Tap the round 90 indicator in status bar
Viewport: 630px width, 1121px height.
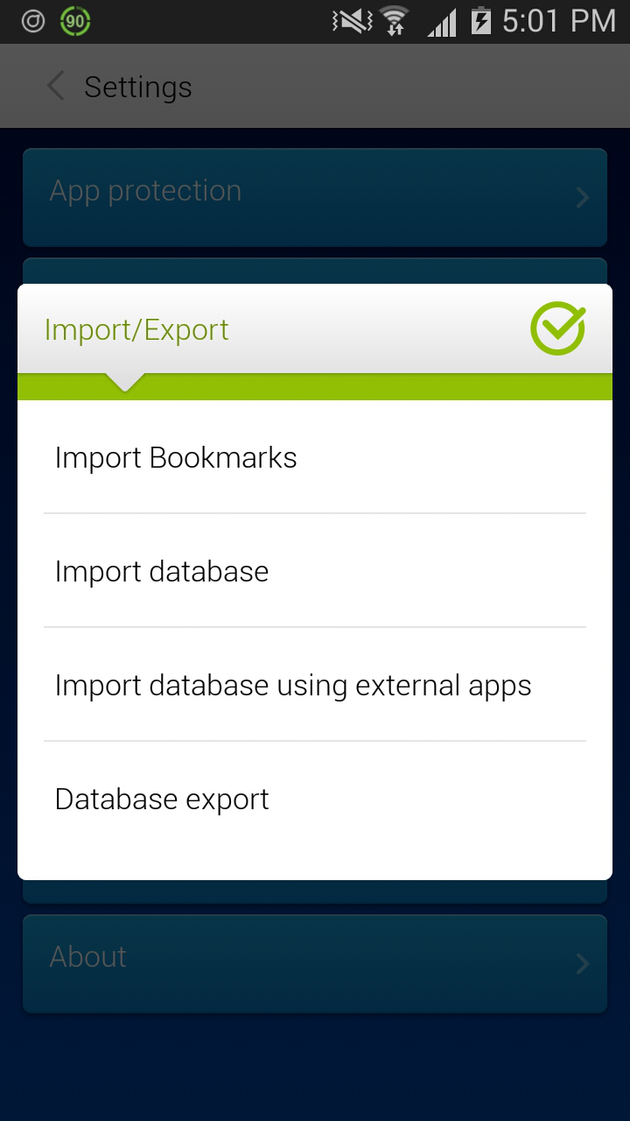point(75,21)
